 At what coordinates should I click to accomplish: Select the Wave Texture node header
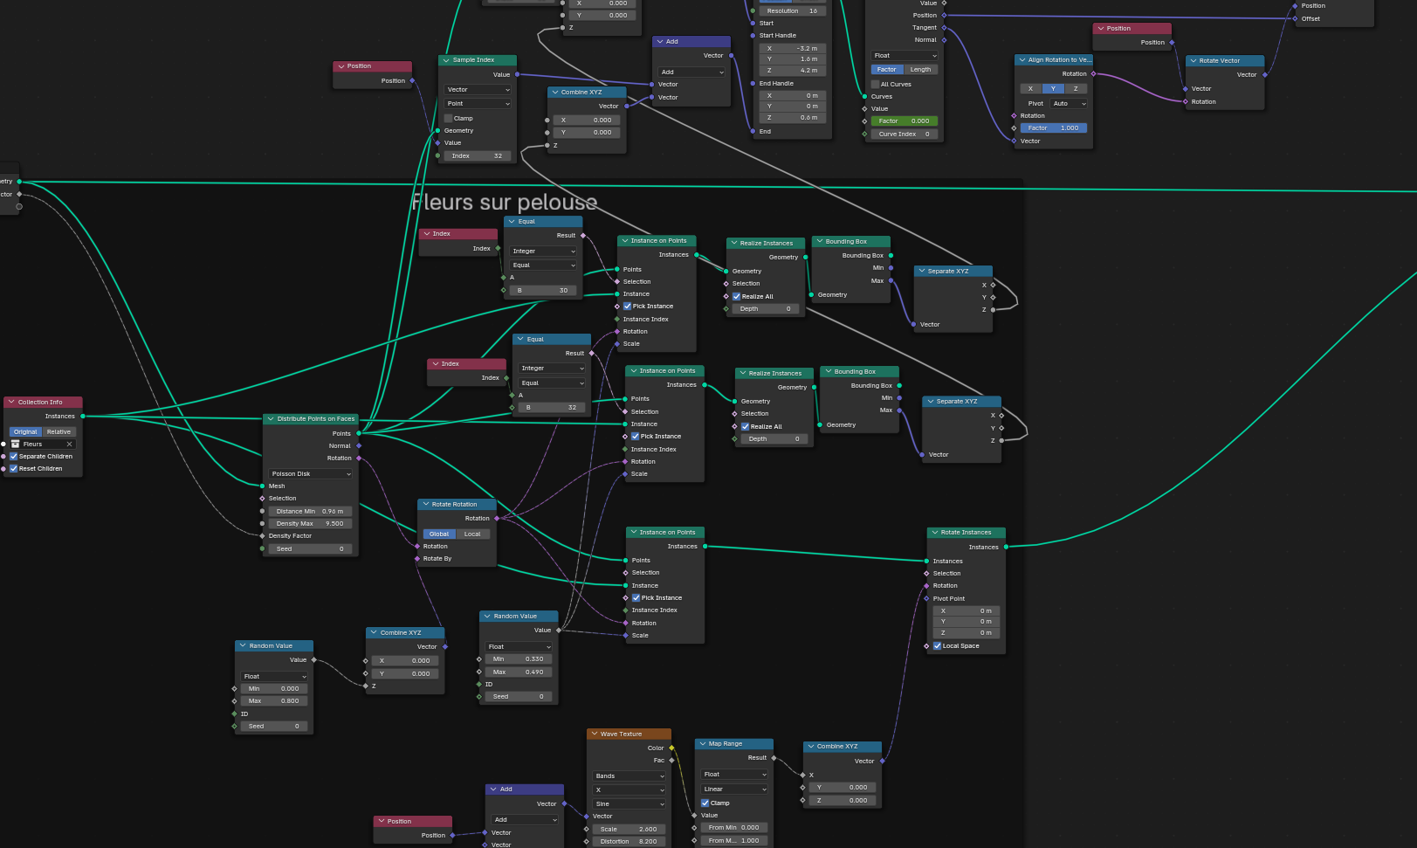click(x=629, y=734)
